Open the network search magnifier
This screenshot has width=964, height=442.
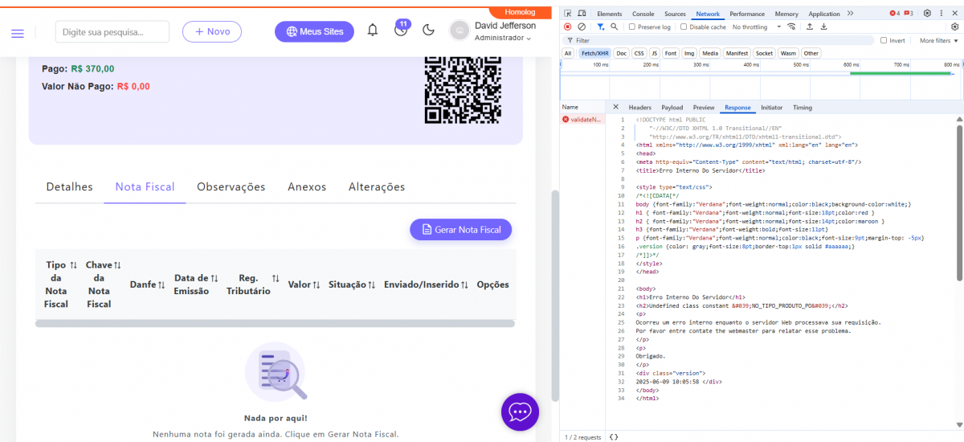pyautogui.click(x=614, y=27)
